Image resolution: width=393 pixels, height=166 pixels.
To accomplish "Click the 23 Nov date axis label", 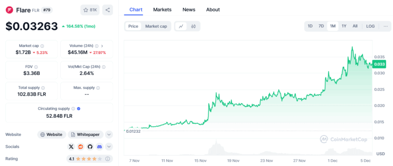I will pos(266,161).
